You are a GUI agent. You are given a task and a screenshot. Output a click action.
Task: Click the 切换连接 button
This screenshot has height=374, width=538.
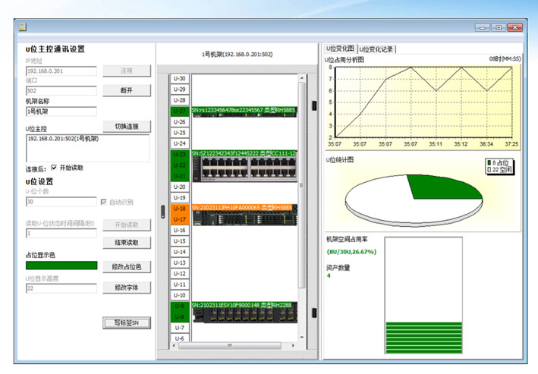click(127, 126)
